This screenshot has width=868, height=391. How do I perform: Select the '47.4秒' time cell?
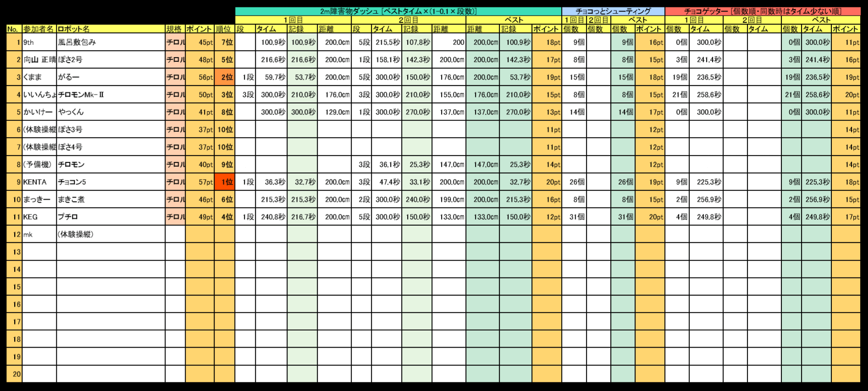coord(387,182)
